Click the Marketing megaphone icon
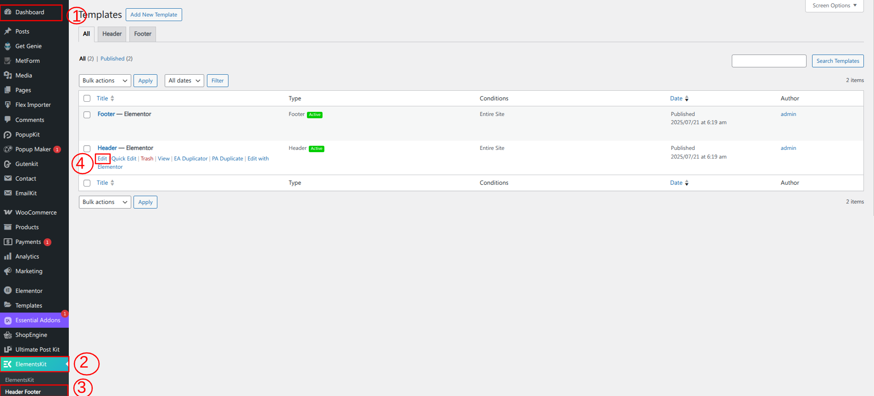The width and height of the screenshot is (874, 396). [x=8, y=271]
